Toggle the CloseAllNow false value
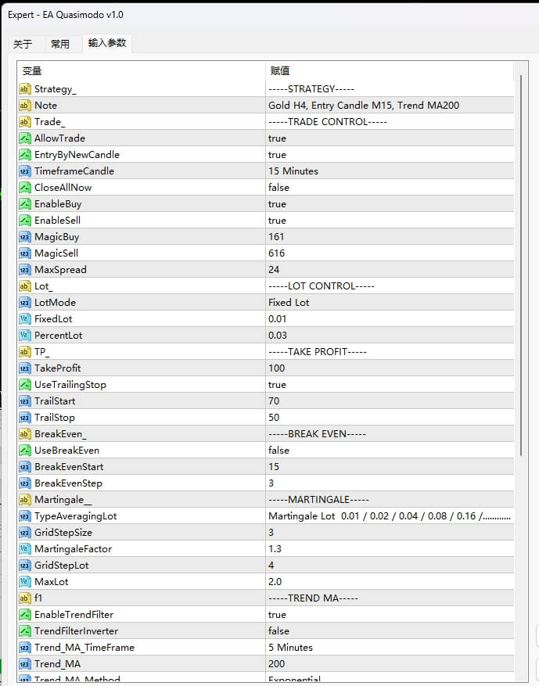This screenshot has height=686, width=539. pos(278,188)
